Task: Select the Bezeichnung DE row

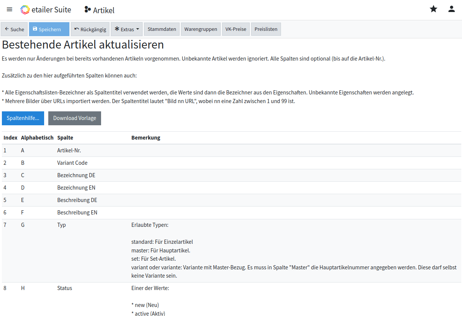Action: [x=76, y=175]
